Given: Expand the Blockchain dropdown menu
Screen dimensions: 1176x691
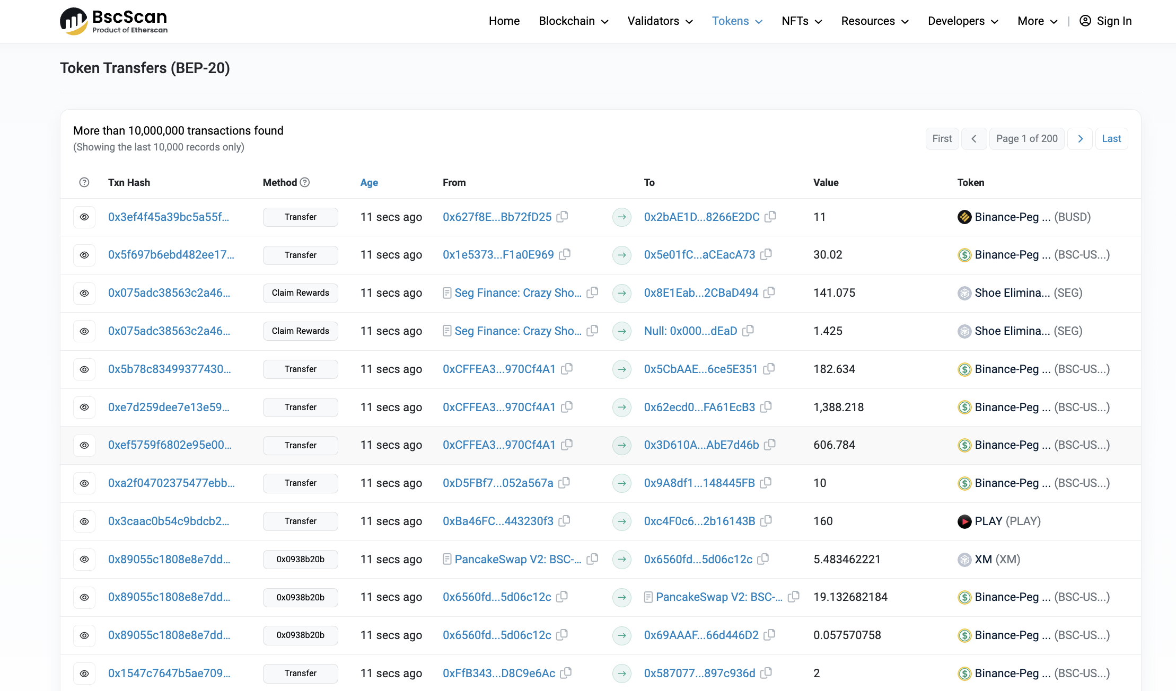Looking at the screenshot, I should click(x=573, y=21).
